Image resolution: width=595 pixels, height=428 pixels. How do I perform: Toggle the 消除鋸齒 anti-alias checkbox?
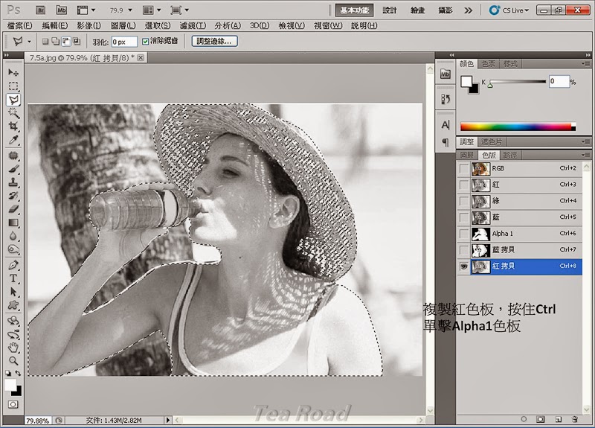pos(146,42)
